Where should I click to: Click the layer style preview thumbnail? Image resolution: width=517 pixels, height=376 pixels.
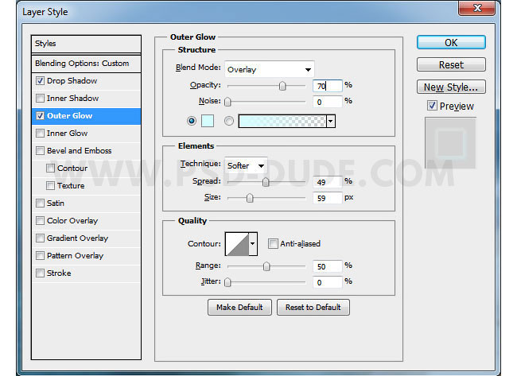(x=450, y=143)
